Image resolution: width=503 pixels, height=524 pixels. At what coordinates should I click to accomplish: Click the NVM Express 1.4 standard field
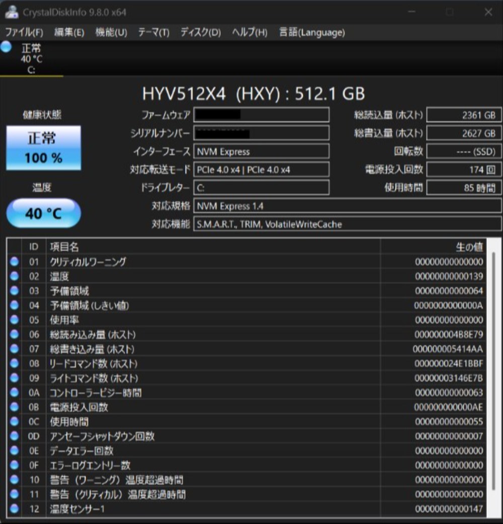coord(348,206)
